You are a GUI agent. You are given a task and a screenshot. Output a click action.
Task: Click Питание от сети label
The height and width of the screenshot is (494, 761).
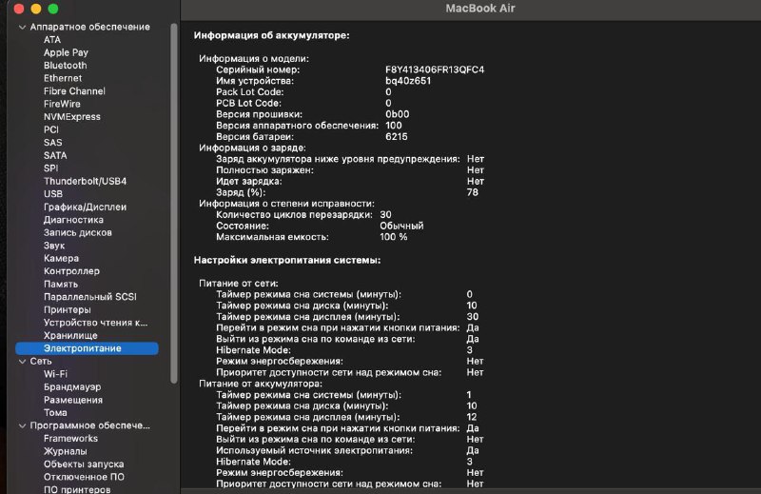(239, 284)
